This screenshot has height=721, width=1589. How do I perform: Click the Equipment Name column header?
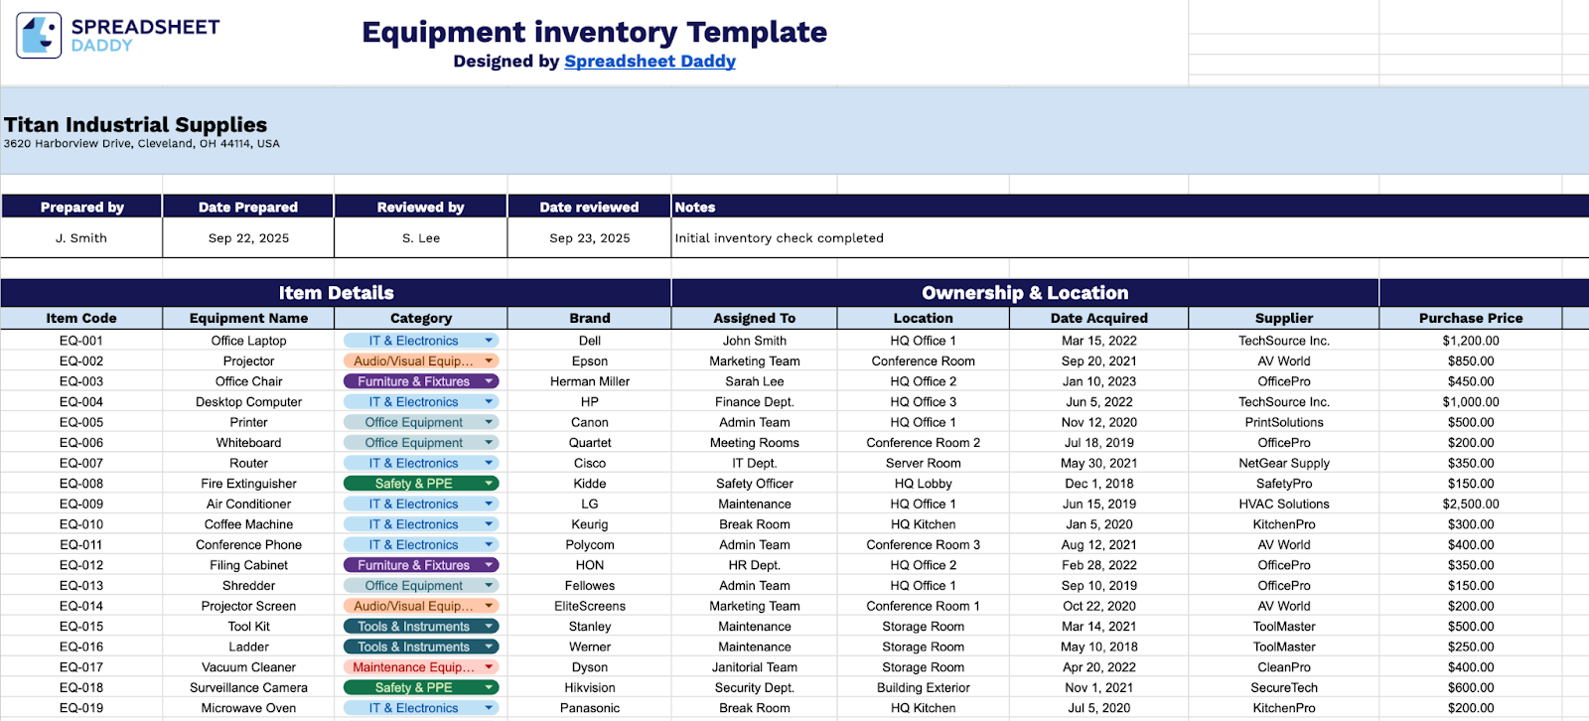pos(248,318)
